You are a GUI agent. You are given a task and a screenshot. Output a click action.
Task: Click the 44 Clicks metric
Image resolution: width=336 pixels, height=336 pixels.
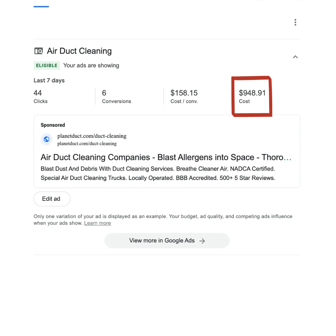[40, 96]
